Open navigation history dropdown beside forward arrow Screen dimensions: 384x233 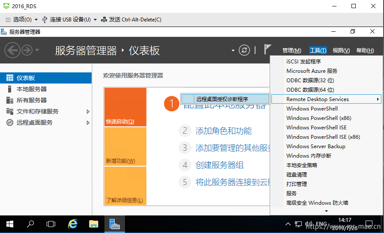click(37, 50)
